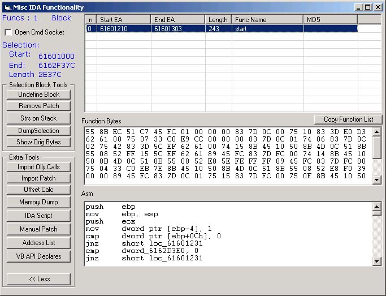Open the IDA Script tool
Screen dimensions: 386x296
click(38, 216)
